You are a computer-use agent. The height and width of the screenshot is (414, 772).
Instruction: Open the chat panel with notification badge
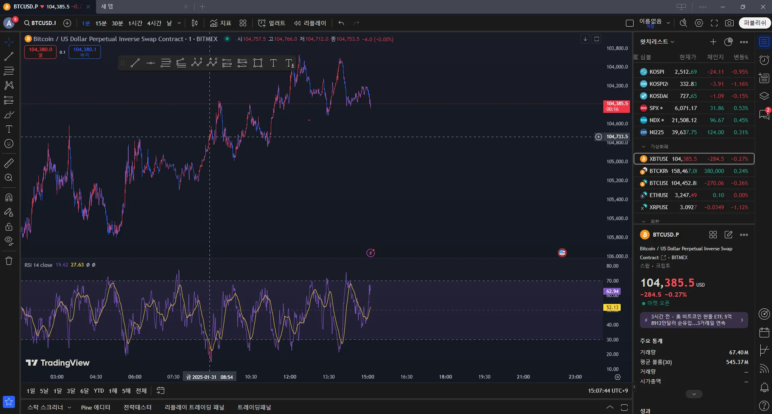point(764,114)
